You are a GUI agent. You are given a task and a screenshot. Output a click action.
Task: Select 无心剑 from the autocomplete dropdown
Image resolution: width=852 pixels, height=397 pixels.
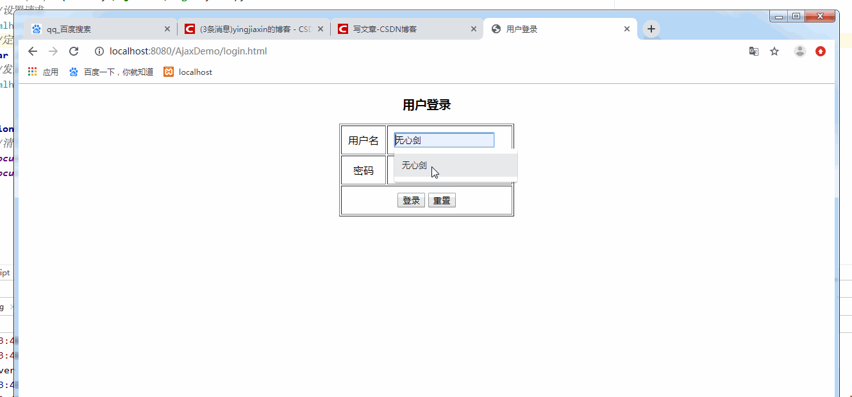(414, 165)
